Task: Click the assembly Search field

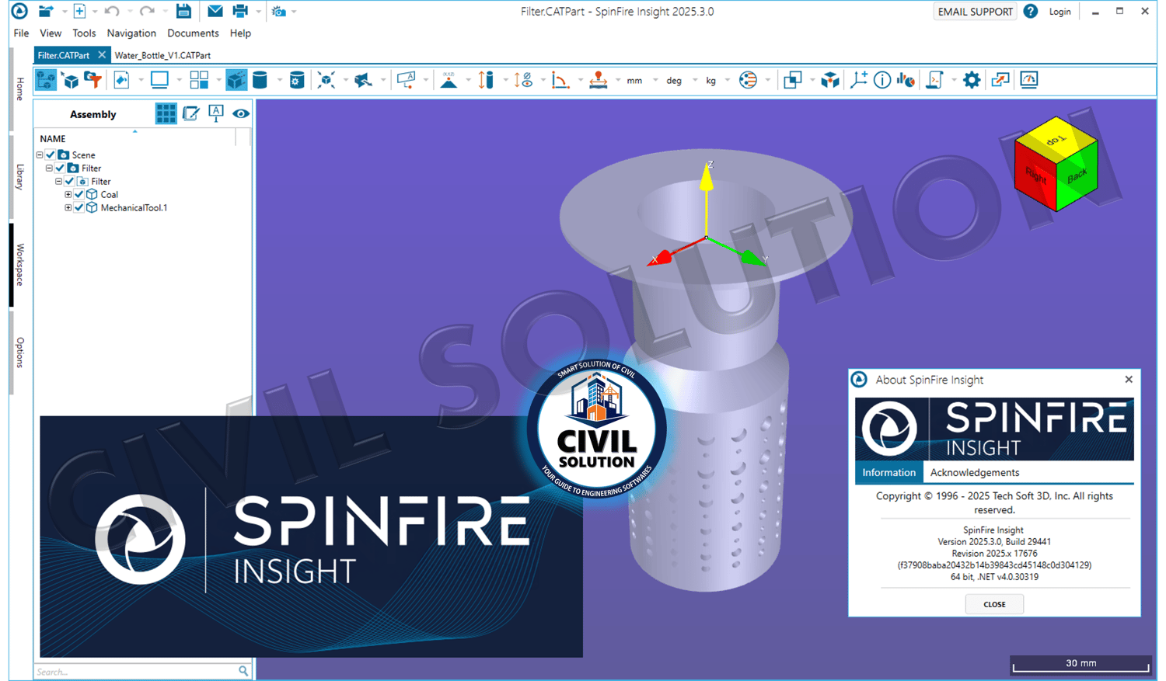Action: (x=142, y=672)
